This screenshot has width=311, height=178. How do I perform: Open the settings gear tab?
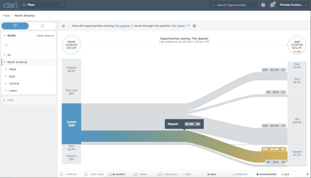point(42,26)
